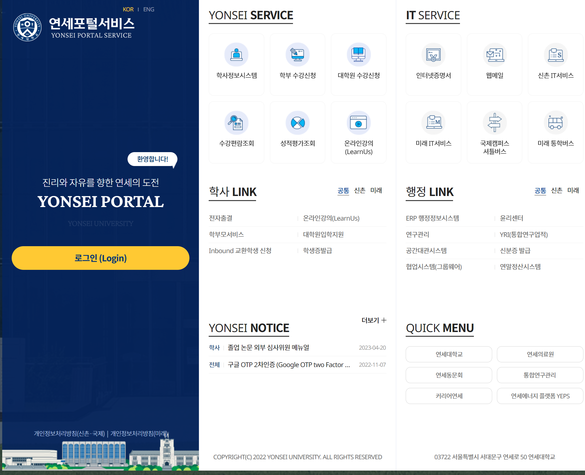Select 공통 tab in 학사 LINK
This screenshot has width=585, height=475.
pyautogui.click(x=343, y=190)
